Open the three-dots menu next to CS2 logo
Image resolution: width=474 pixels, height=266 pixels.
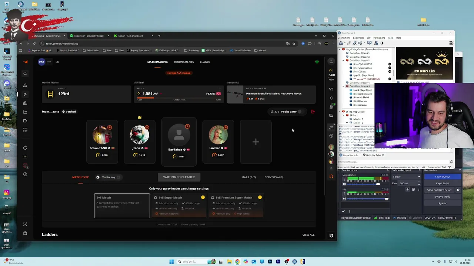point(49,62)
